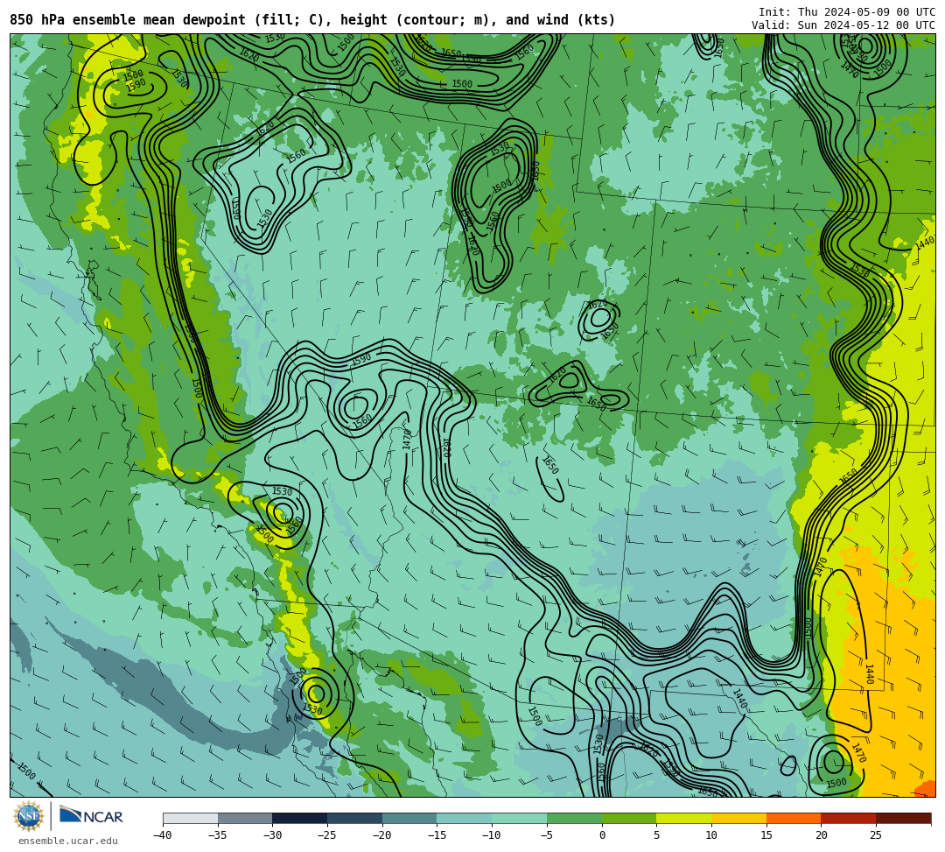Image resolution: width=945 pixels, height=852 pixels.
Task: Click the mint green -10 to -5 colorbar swatch
Action: pyautogui.click(x=520, y=818)
